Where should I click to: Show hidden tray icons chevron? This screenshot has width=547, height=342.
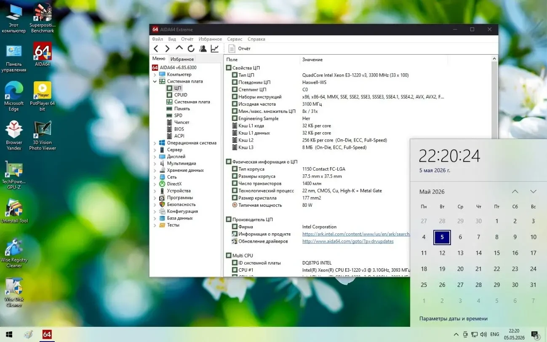coord(456,334)
